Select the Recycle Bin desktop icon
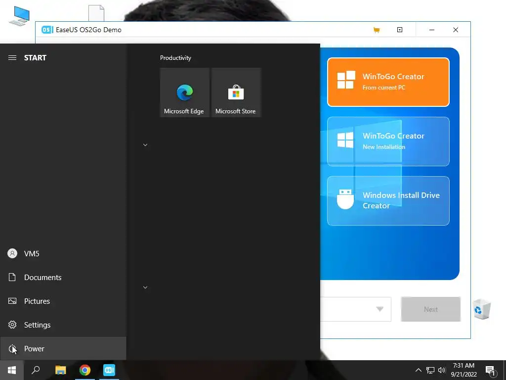The width and height of the screenshot is (506, 380). (482, 310)
